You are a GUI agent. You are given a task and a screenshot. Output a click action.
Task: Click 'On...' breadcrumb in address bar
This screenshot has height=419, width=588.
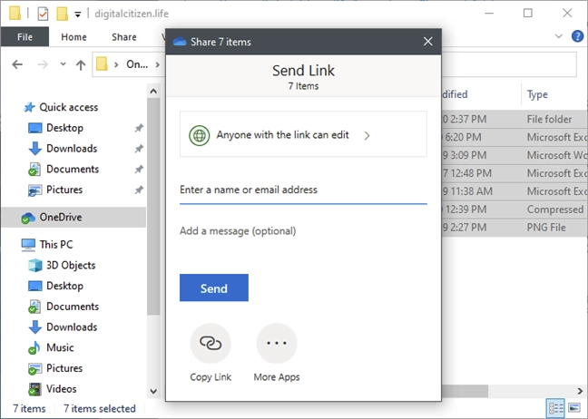137,64
